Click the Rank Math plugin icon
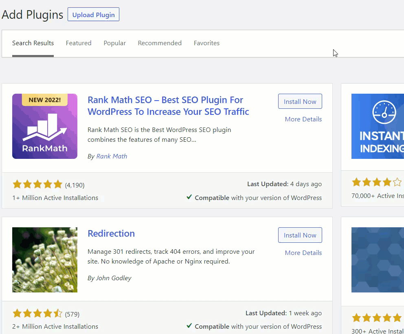 pos(45,126)
